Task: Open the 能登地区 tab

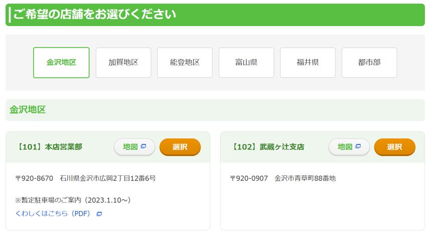Action: [x=185, y=63]
